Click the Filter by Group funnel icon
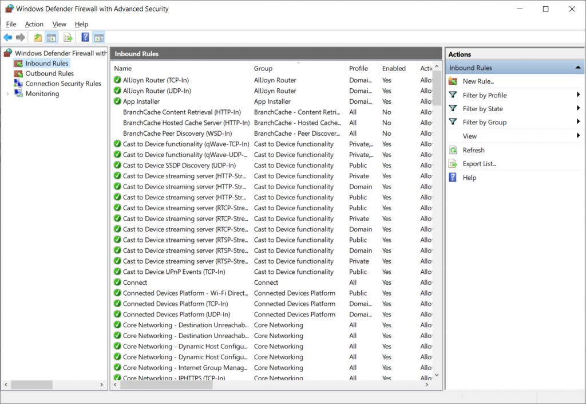 click(453, 122)
